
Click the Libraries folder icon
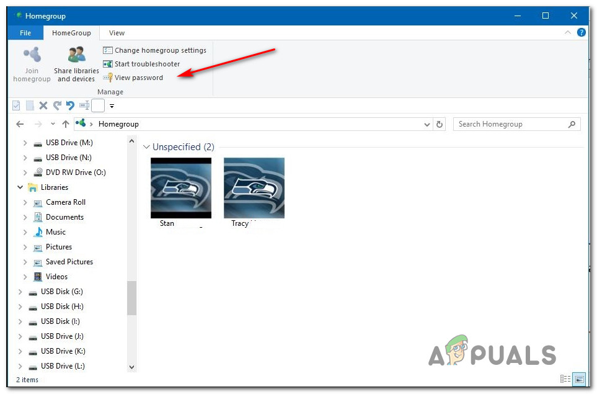pos(33,187)
